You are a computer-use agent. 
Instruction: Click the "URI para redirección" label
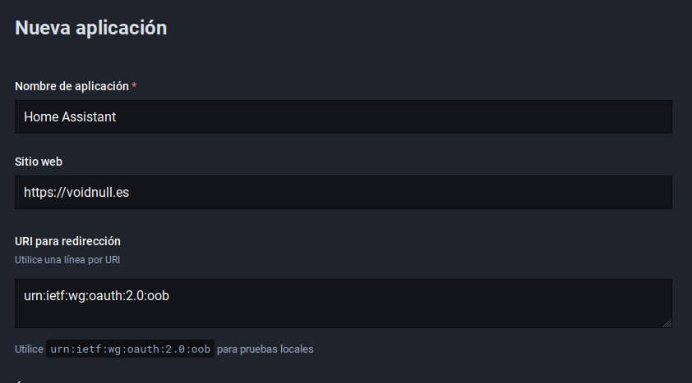point(67,241)
